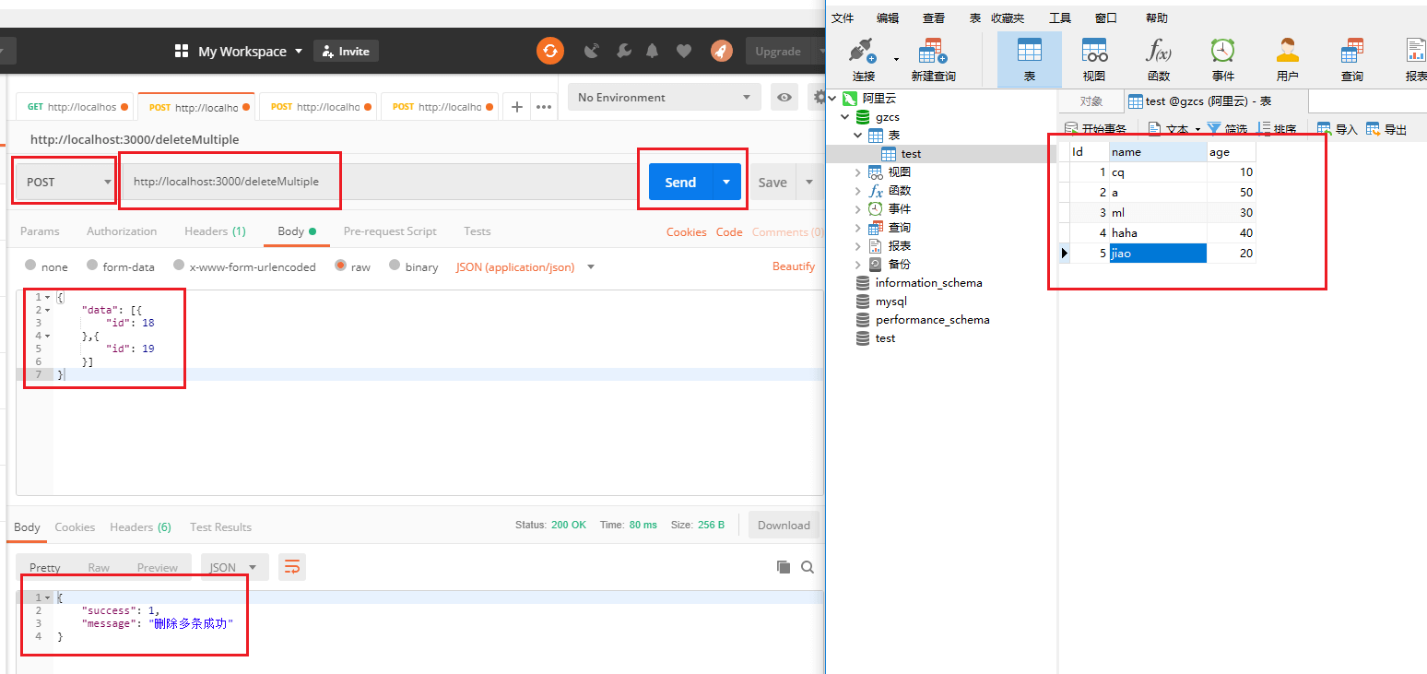Select the form-data radio button

coord(92,266)
